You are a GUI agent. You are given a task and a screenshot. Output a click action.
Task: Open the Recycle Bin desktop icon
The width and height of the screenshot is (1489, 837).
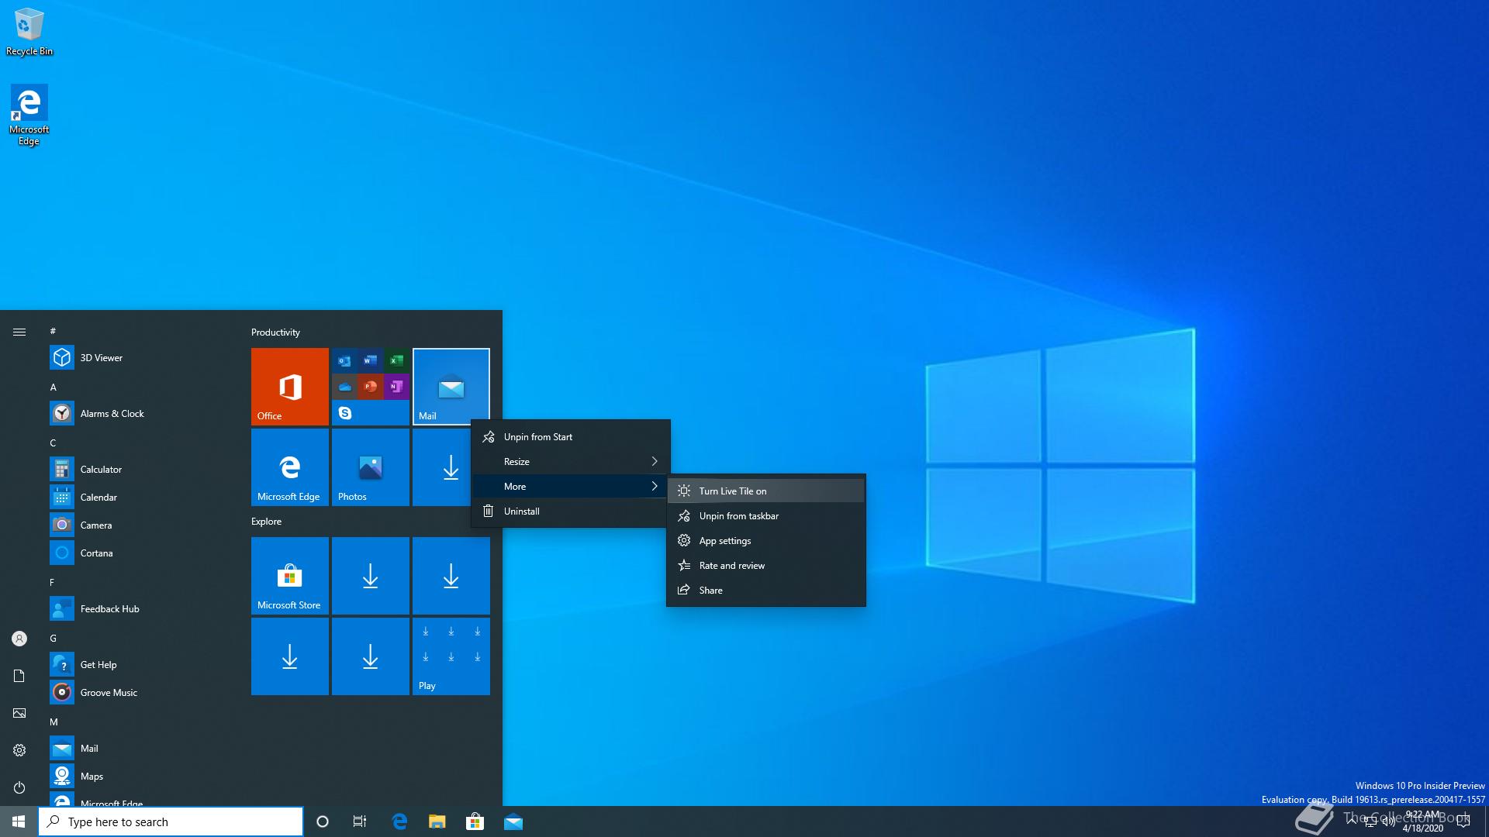coord(29,33)
